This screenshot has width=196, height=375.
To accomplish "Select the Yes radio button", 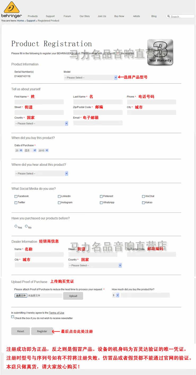I will click(16, 226).
